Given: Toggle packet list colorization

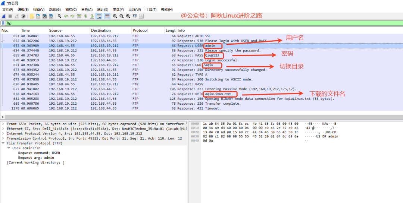Looking at the screenshot, I should pyautogui.click(x=107, y=16).
